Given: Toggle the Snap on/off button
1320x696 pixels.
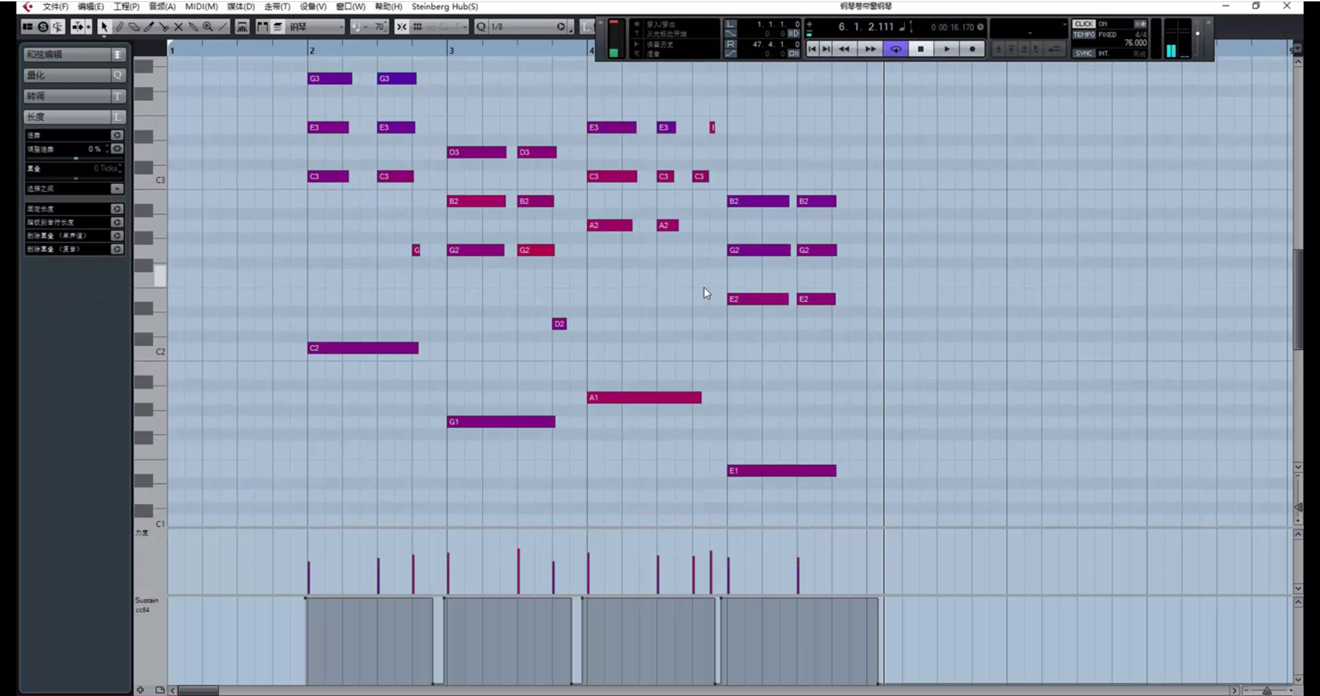Looking at the screenshot, I should pos(401,27).
